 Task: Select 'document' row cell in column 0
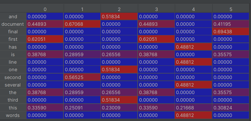[x=45, y=24]
